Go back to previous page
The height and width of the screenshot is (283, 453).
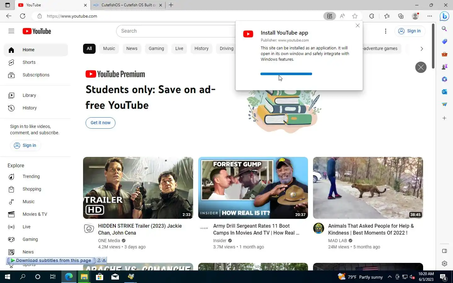point(9,16)
